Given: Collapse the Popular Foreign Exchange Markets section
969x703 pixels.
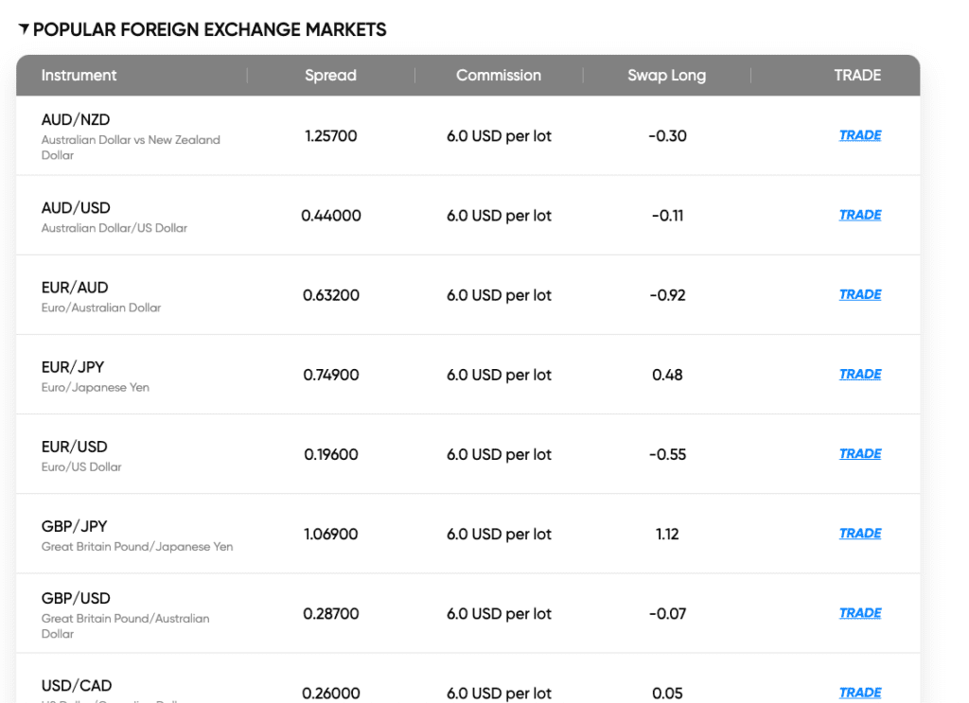Looking at the screenshot, I should (x=24, y=28).
